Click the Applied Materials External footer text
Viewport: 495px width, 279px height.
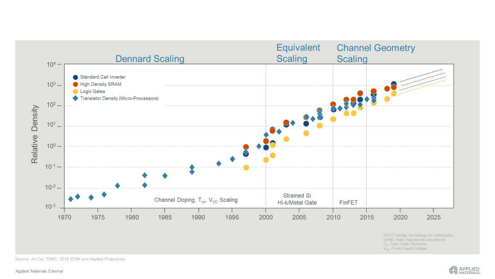39,271
